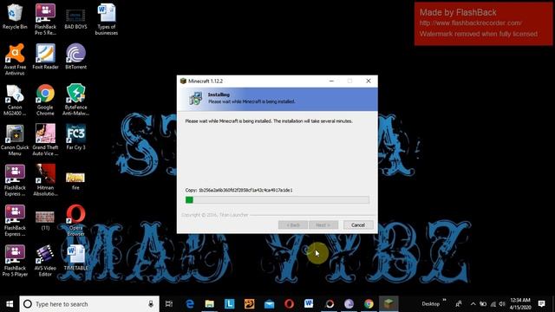The height and width of the screenshot is (312, 555).
Task: Open the Action Center notifications icon
Action: 541,304
